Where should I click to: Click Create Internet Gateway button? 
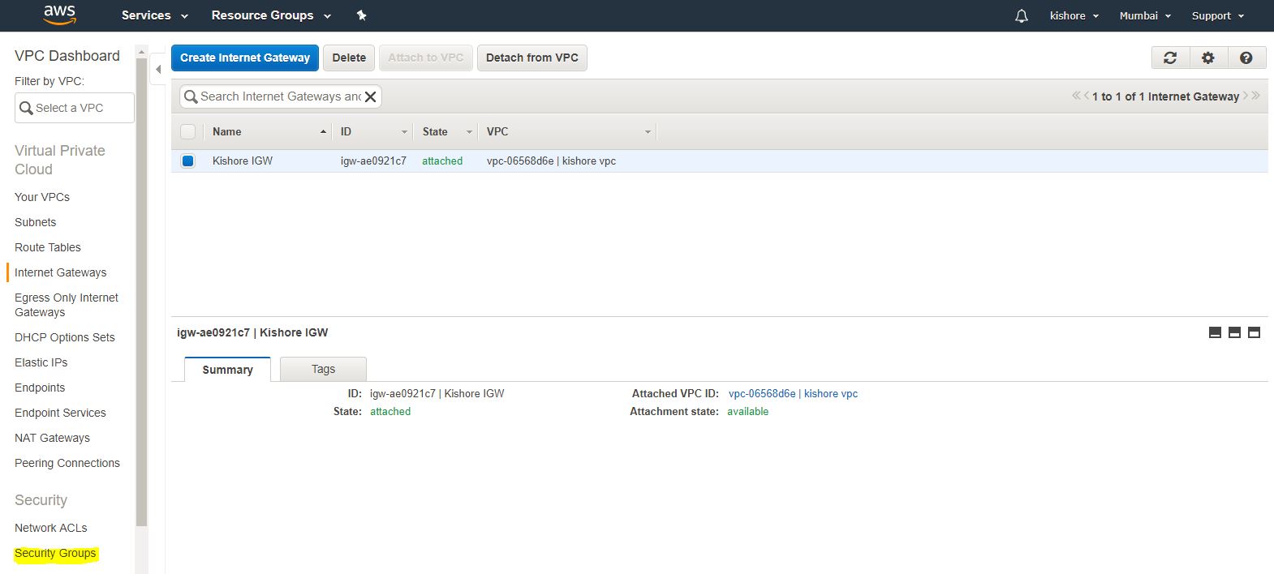[245, 58]
